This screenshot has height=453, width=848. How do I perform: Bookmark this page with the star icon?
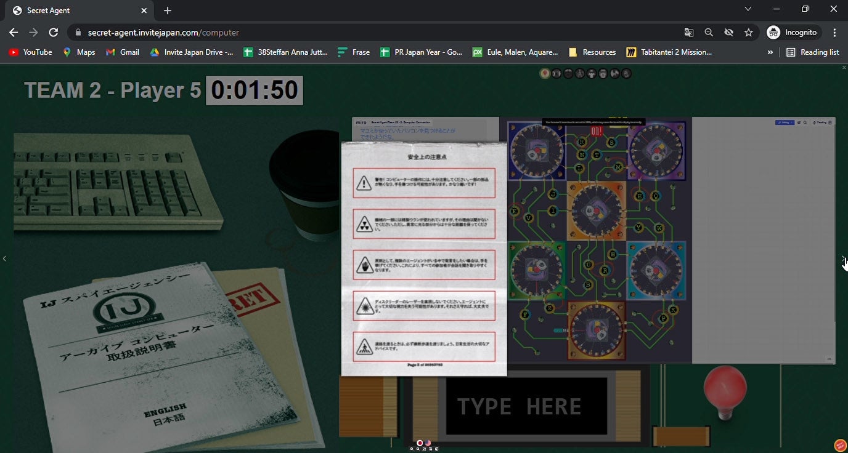tap(748, 33)
